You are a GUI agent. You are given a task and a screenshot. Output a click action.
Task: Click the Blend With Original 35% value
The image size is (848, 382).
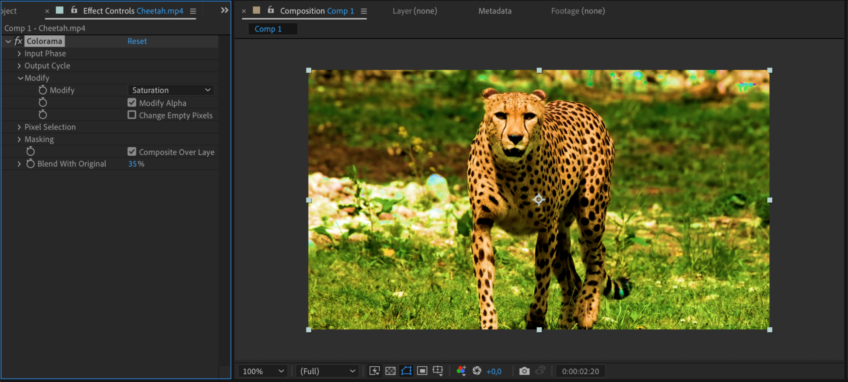[133, 164]
